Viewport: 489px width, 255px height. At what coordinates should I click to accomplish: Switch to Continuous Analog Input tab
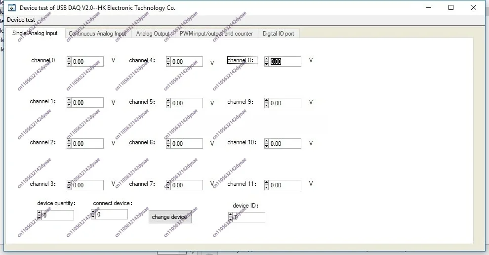(x=98, y=34)
